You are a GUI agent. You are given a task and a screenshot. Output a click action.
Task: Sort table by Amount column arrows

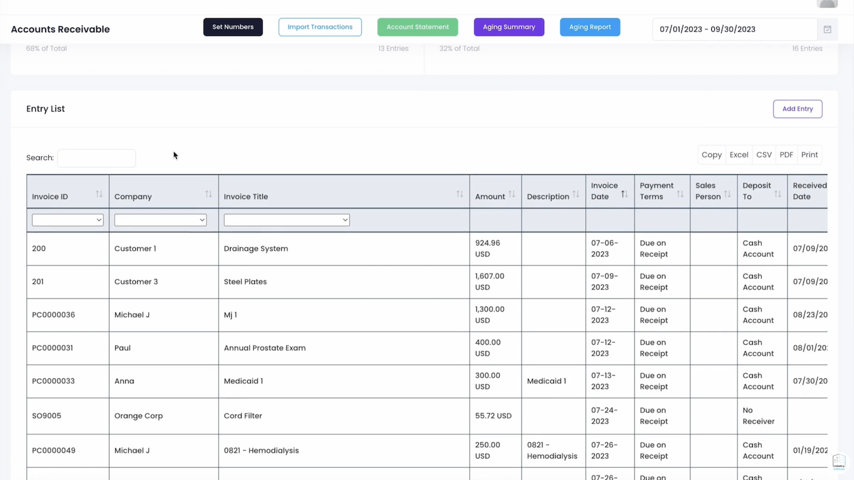click(x=512, y=194)
